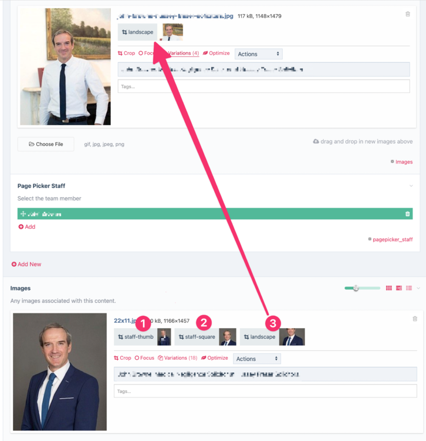Image resolution: width=426 pixels, height=441 pixels.
Task: Open the Actions dropdown for 22x11.jpg
Action: [x=257, y=359]
